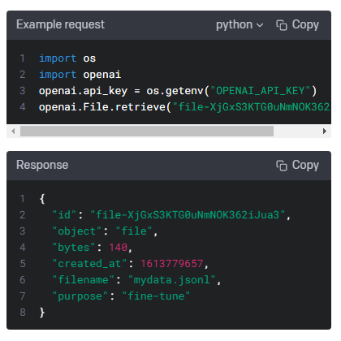The height and width of the screenshot is (341, 341).
Task: Click the horizontal scrollbar left arrow
Action: click(13, 132)
